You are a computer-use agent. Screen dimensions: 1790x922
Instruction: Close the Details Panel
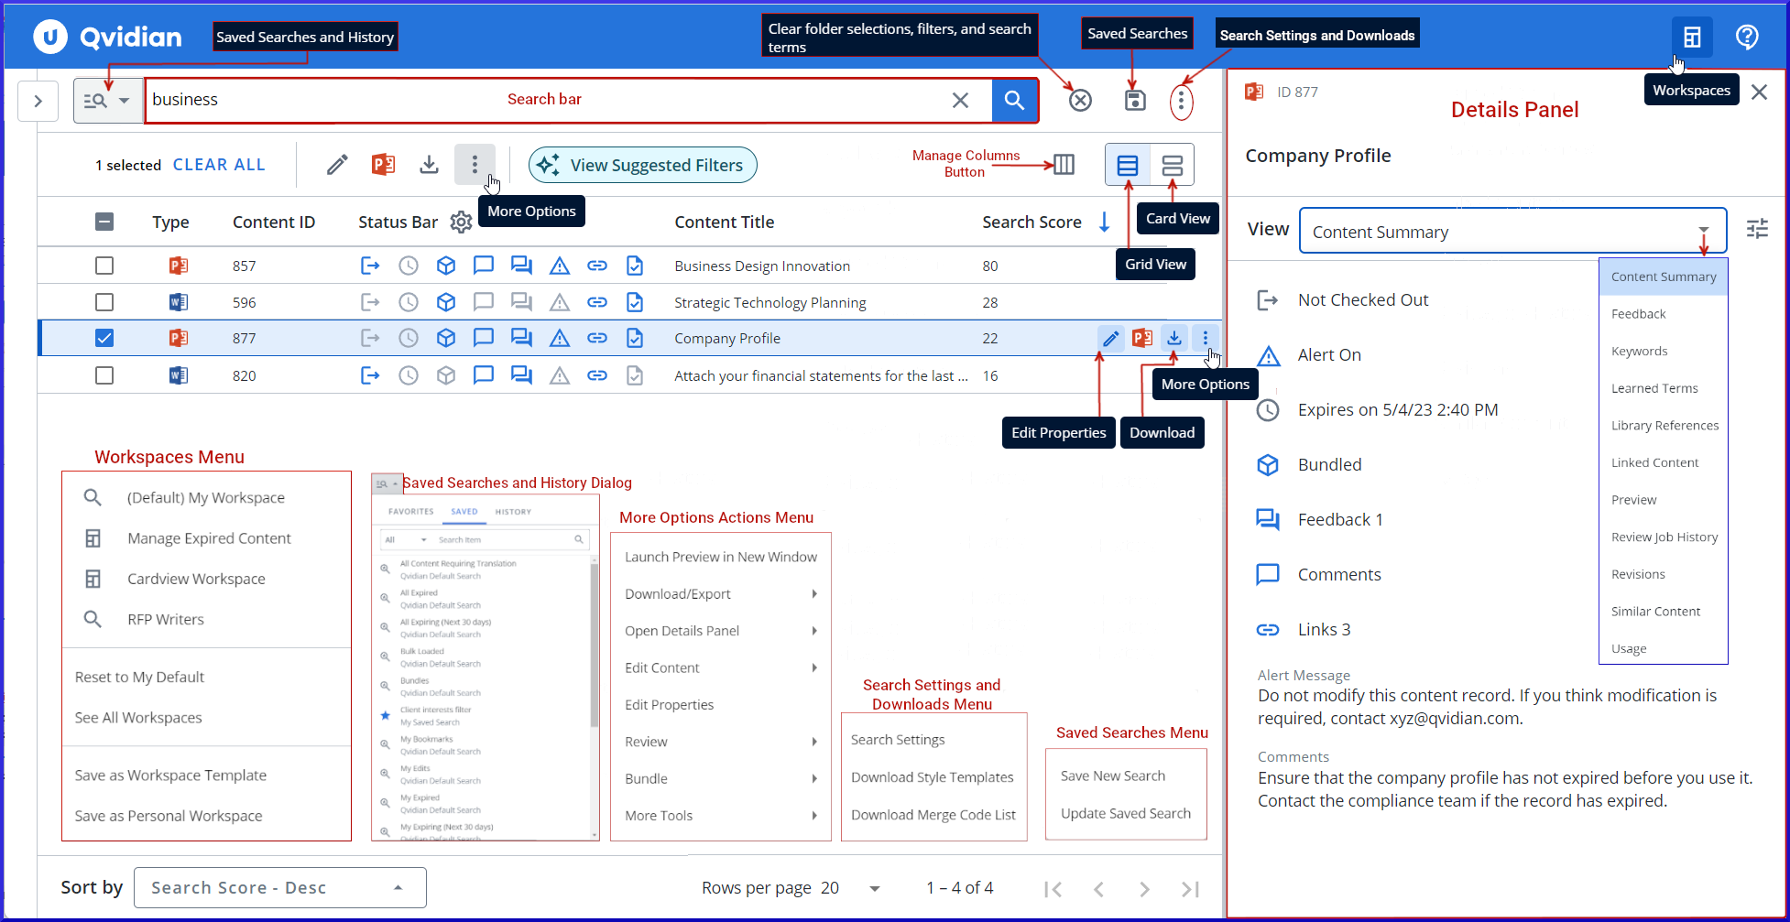pos(1759,92)
